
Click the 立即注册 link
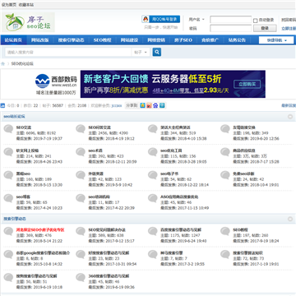point(289,28)
